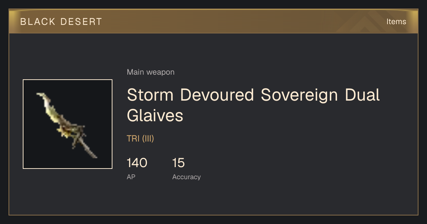
Task: Click the 140 AP value
Action: point(137,163)
